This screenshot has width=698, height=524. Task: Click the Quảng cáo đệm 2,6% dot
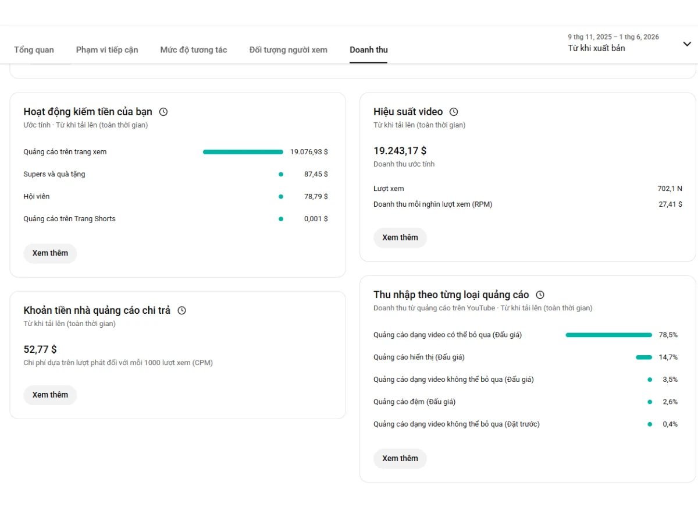(x=650, y=402)
